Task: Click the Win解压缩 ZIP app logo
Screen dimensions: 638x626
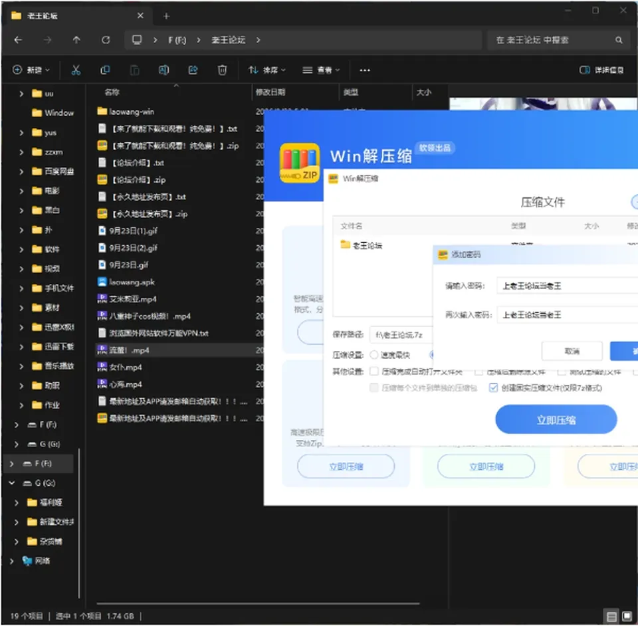Action: 300,163
